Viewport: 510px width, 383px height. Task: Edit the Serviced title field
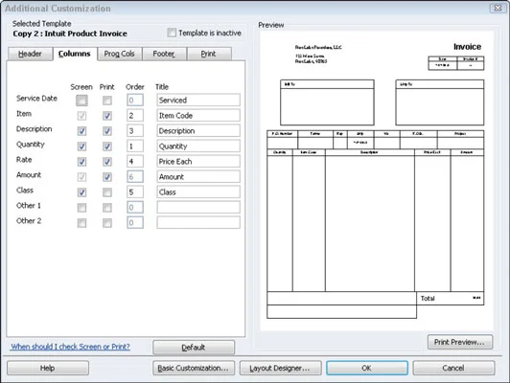(198, 100)
